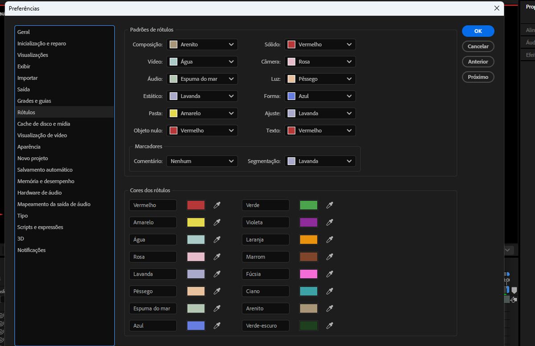Click the Pêssego eyedropper icon
The height and width of the screenshot is (346, 535).
(217, 291)
